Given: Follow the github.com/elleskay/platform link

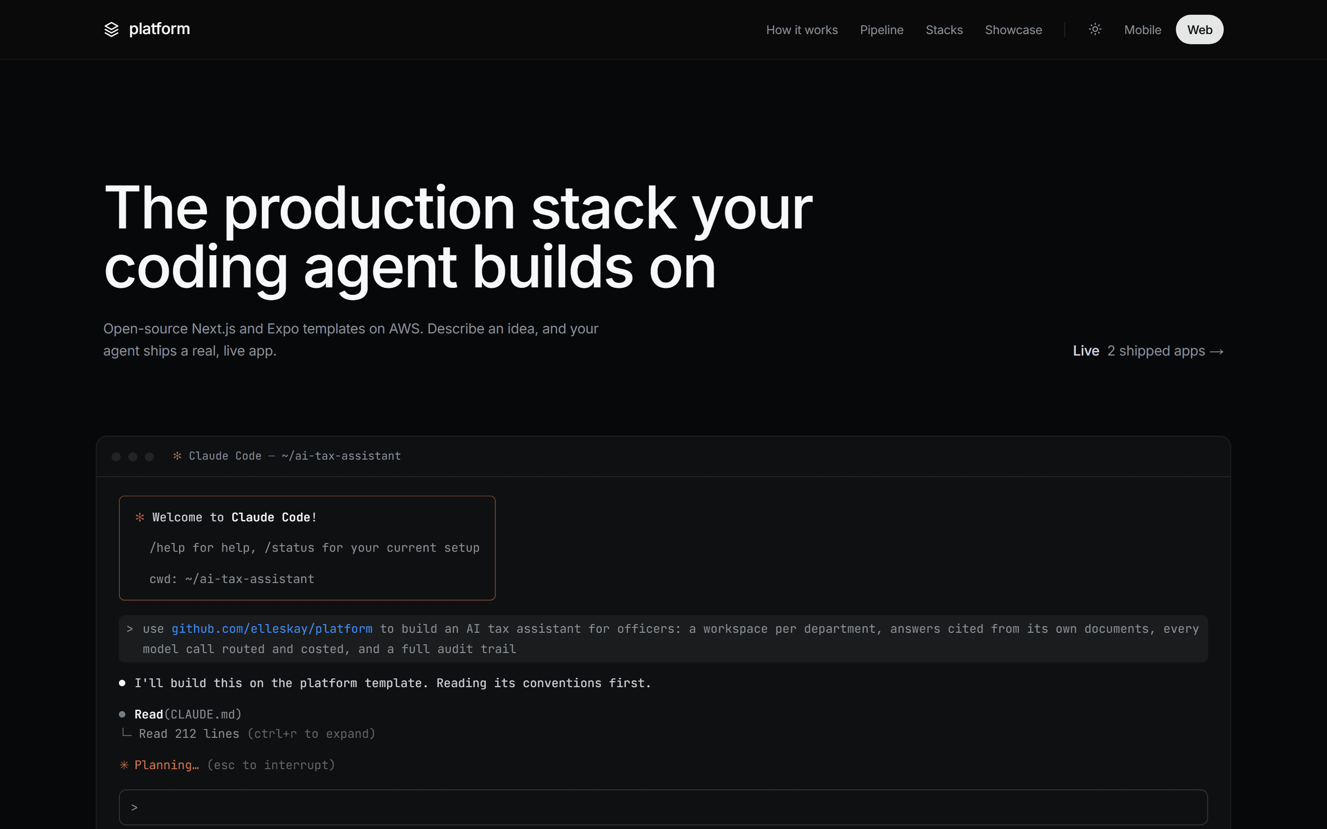Looking at the screenshot, I should coord(271,629).
